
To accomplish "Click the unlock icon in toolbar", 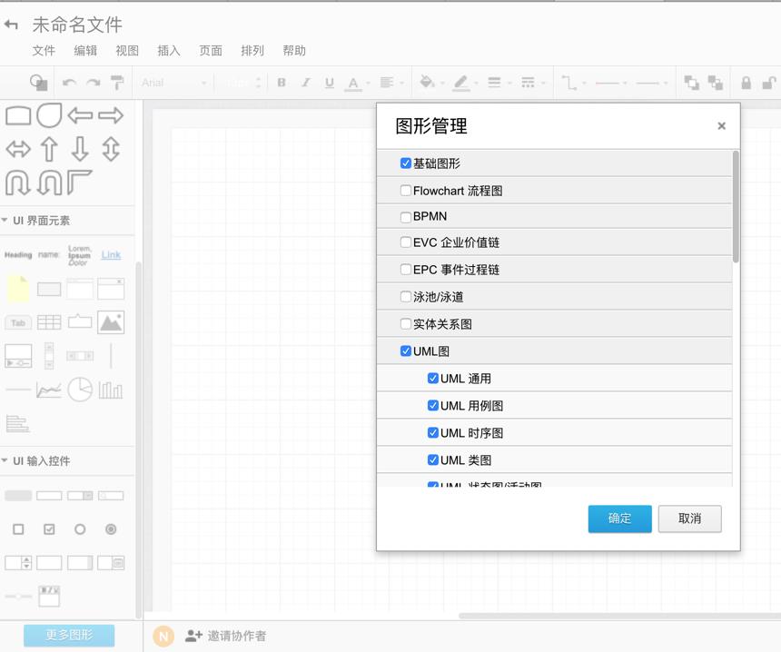I will pos(769,83).
